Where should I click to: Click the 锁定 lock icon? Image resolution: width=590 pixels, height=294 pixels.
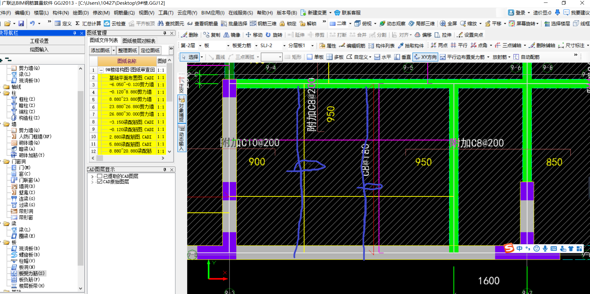click(282, 23)
